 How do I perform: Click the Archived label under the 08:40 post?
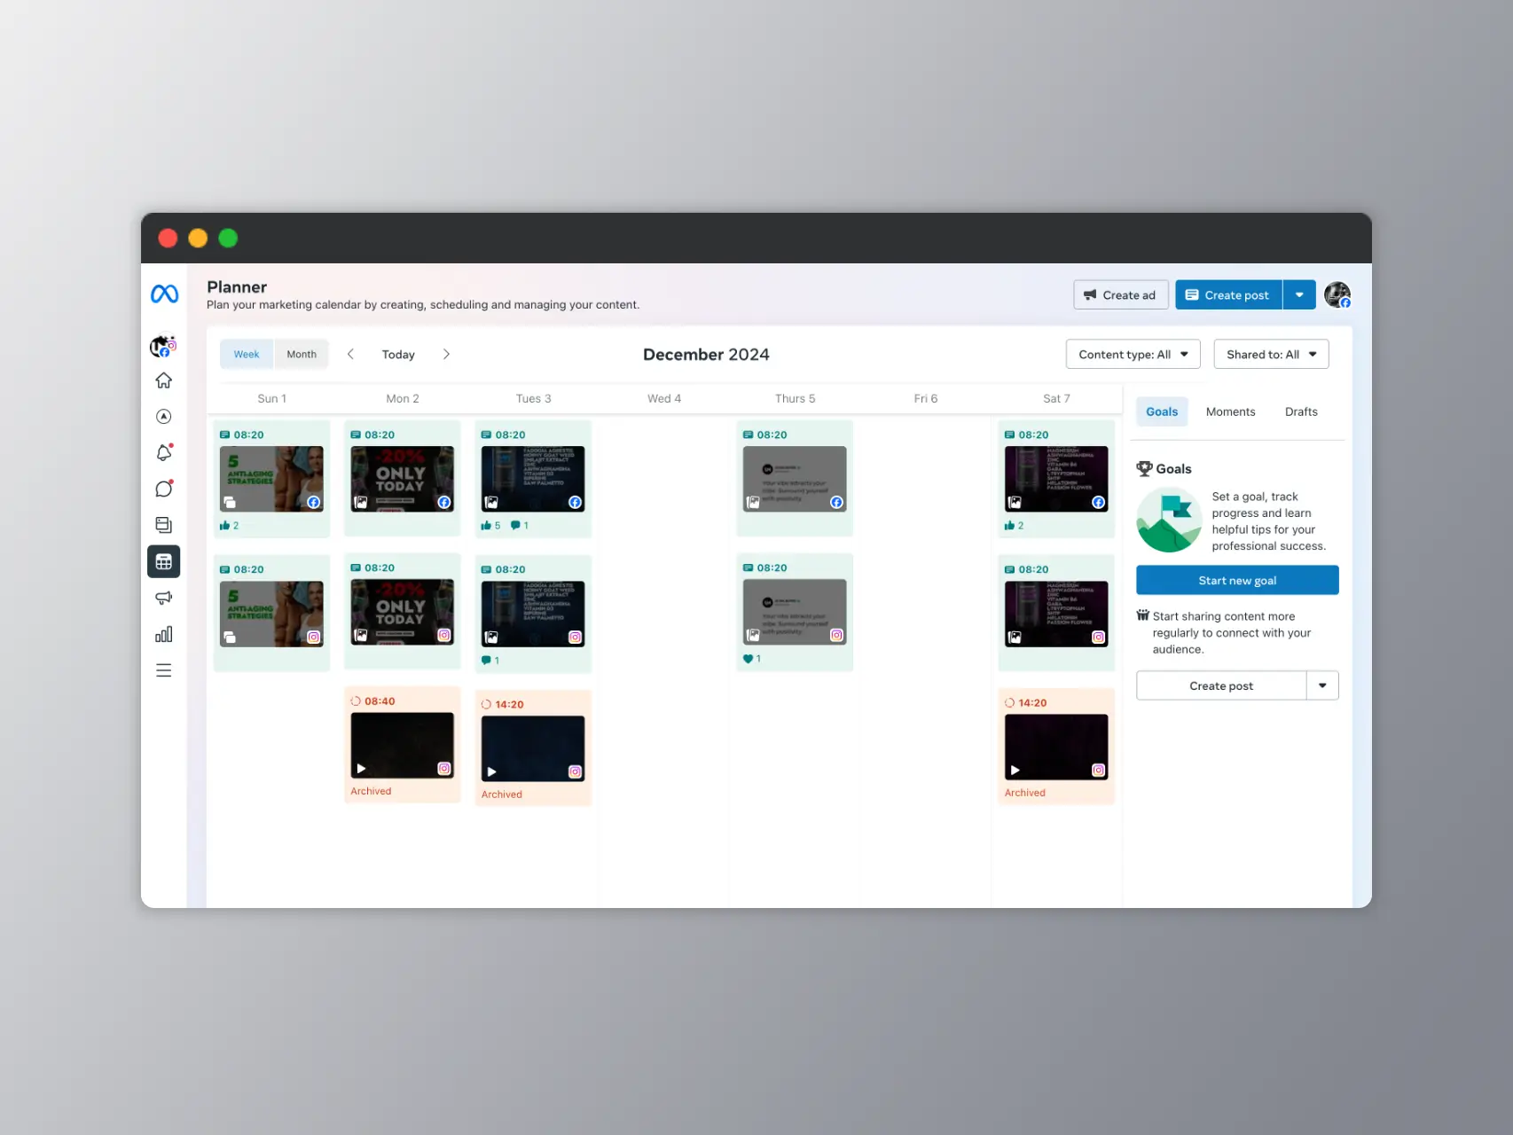[371, 791]
